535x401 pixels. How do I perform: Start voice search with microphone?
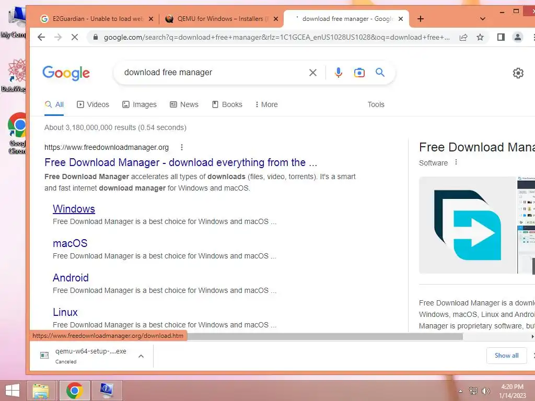pos(338,72)
